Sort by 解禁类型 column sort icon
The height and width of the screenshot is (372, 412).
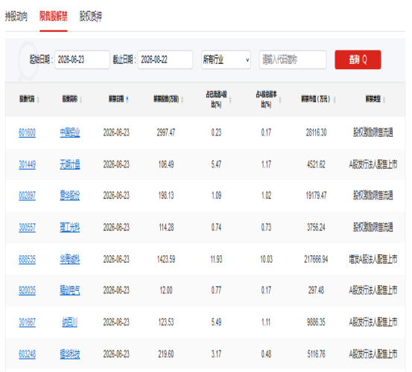coord(384,100)
